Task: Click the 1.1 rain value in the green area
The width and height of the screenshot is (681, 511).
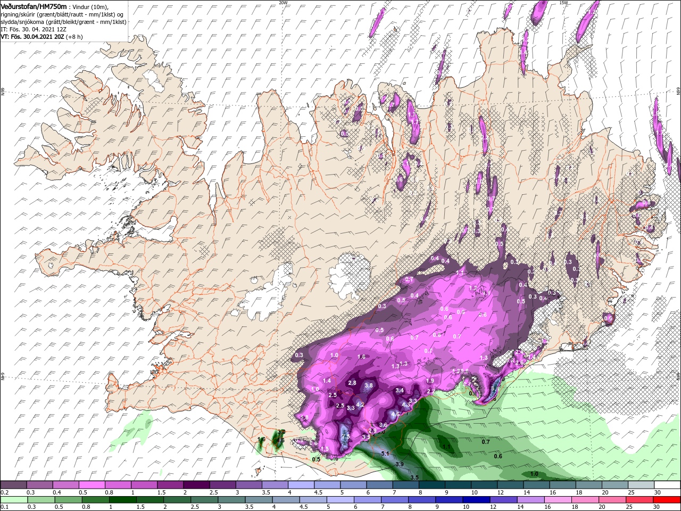Action: (x=446, y=447)
